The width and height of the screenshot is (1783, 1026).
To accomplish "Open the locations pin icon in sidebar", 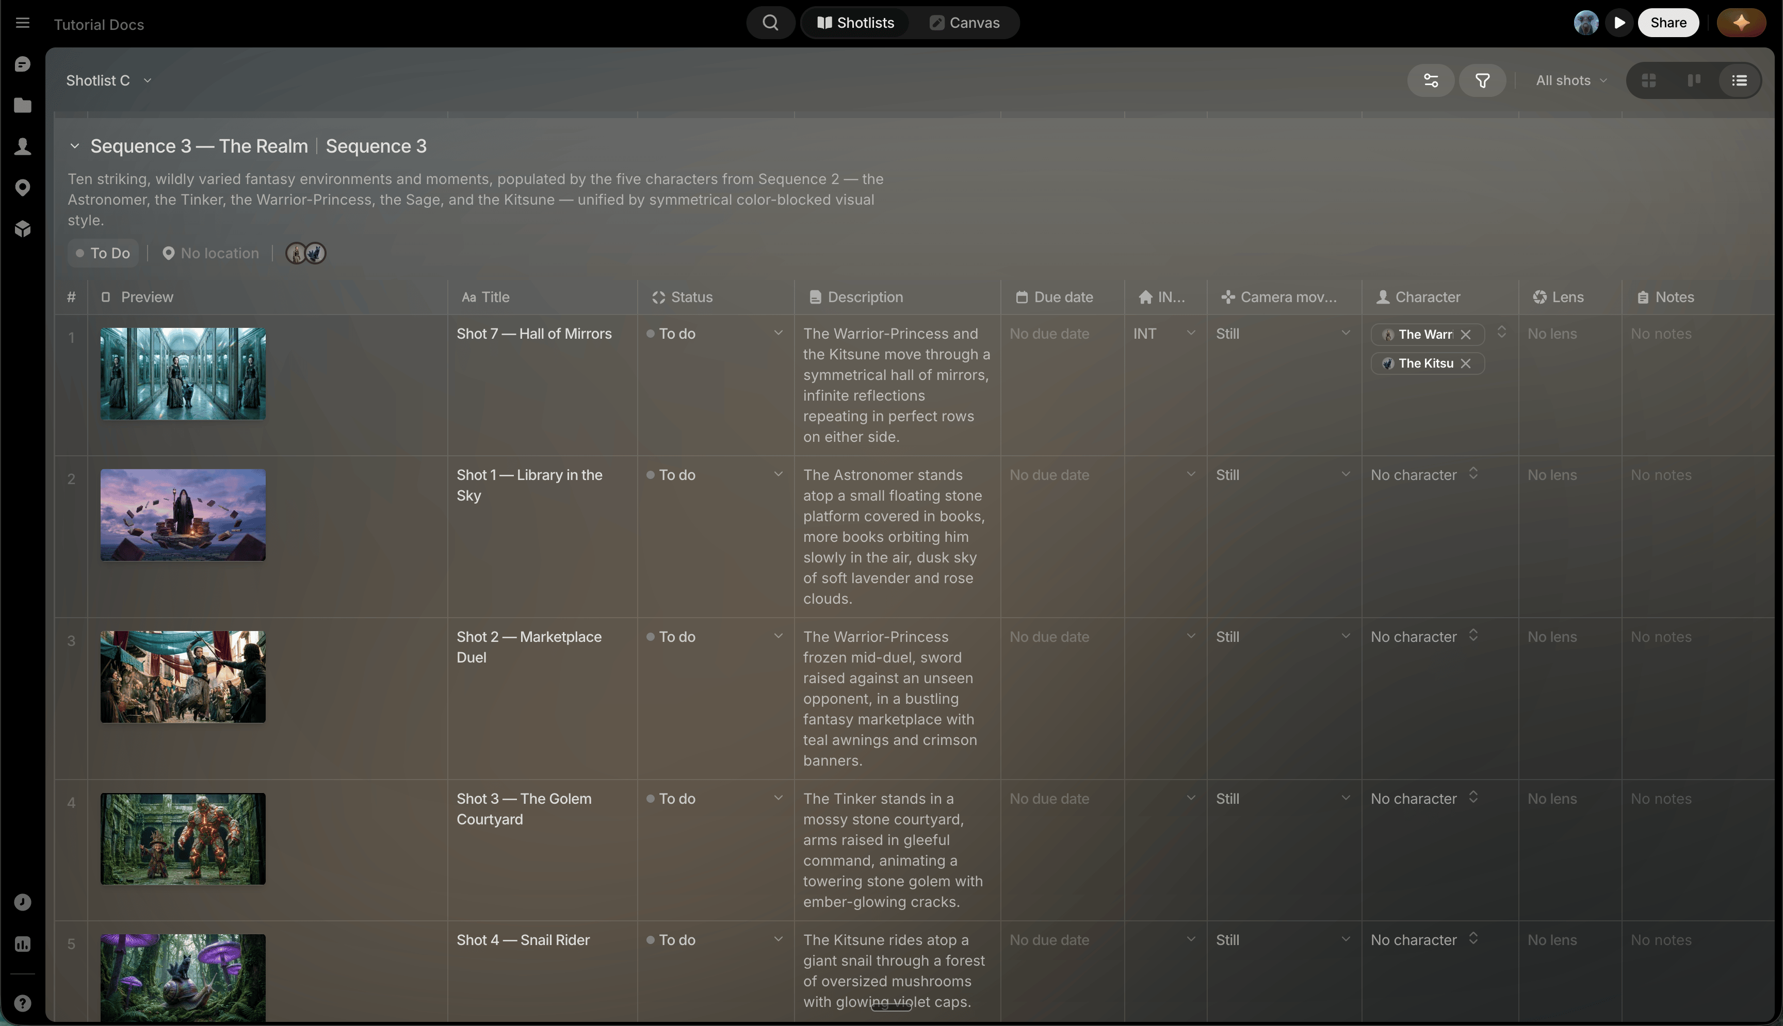I will pos(23,188).
